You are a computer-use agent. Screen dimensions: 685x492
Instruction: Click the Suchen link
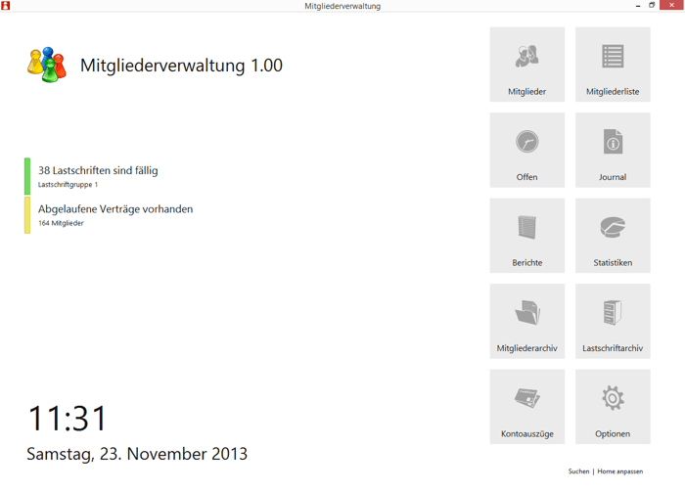pos(578,471)
